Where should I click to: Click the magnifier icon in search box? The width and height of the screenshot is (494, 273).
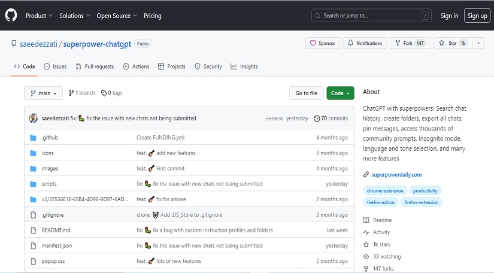[317, 16]
